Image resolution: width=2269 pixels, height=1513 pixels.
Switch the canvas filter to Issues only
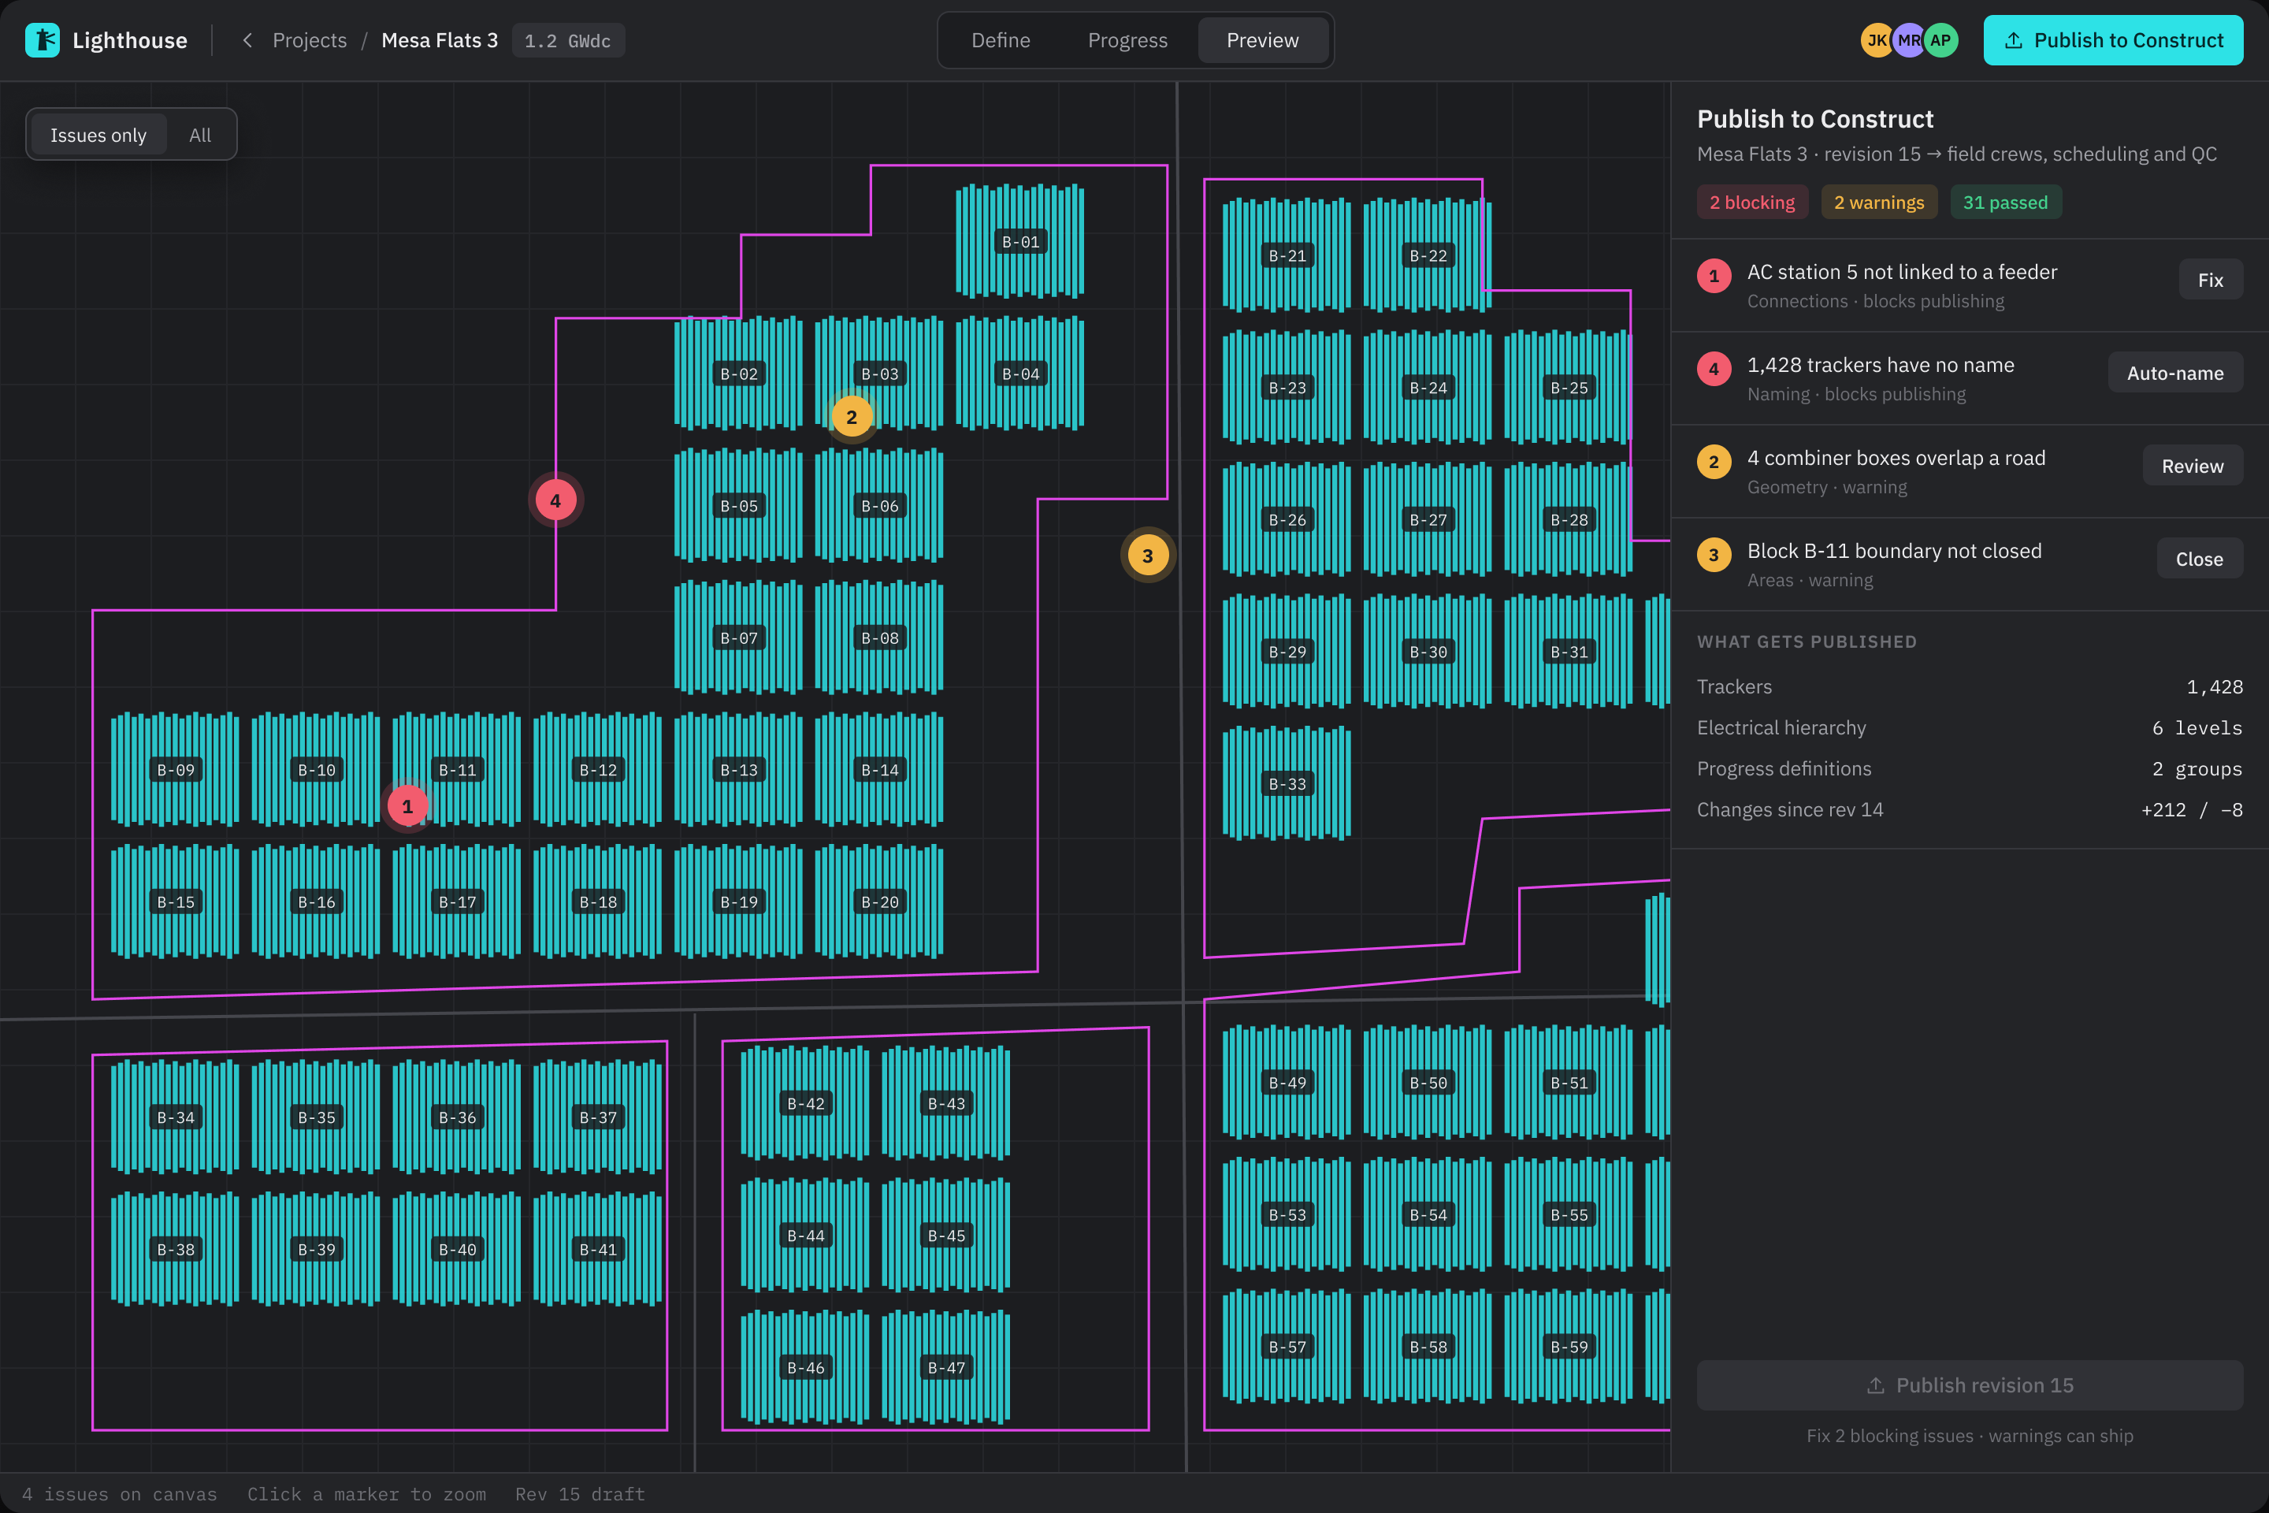pyautogui.click(x=98, y=135)
